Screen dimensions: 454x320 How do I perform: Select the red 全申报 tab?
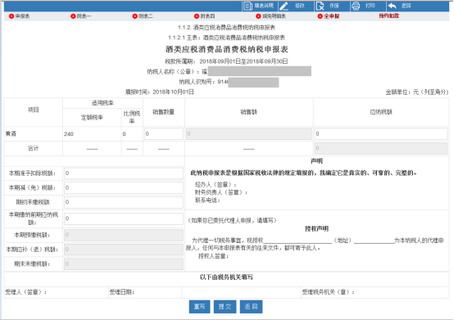[x=329, y=16]
